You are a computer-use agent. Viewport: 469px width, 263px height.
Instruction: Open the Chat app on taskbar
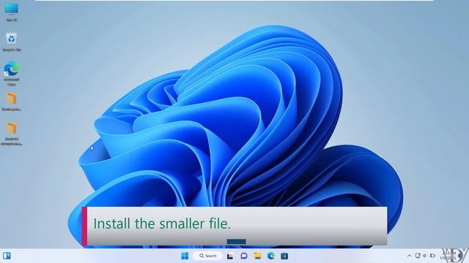pyautogui.click(x=244, y=256)
